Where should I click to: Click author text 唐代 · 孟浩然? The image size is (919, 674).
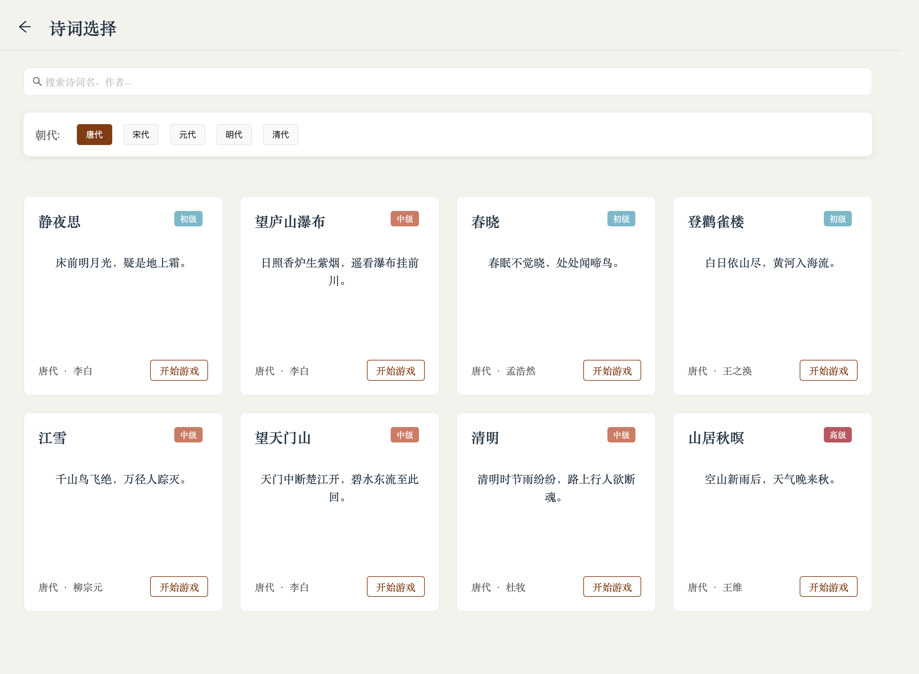503,371
